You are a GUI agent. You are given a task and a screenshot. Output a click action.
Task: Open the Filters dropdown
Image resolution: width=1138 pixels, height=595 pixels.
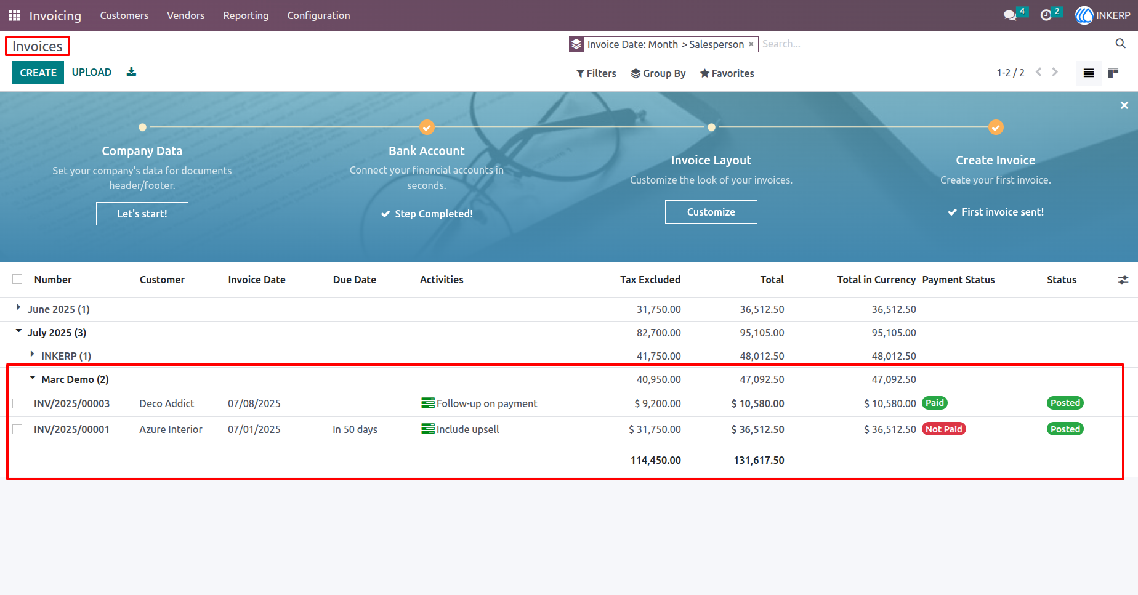[596, 73]
